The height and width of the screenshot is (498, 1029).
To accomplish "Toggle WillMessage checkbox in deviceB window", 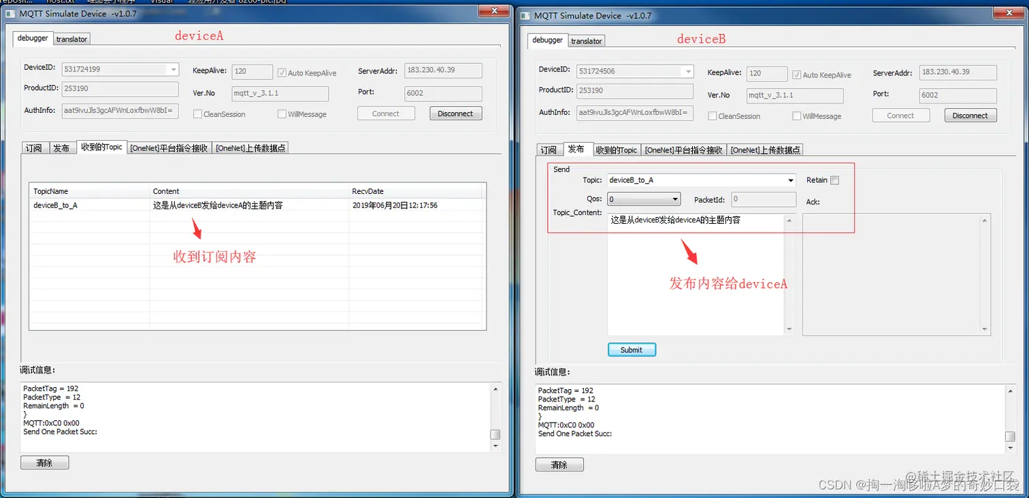I will pos(797,116).
